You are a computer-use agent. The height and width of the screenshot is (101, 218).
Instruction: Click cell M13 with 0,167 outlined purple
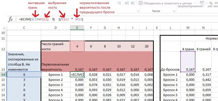pos(188,62)
